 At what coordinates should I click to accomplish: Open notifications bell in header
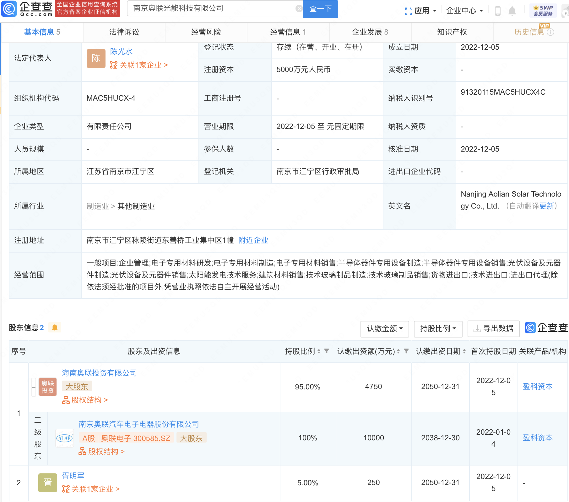pyautogui.click(x=512, y=11)
